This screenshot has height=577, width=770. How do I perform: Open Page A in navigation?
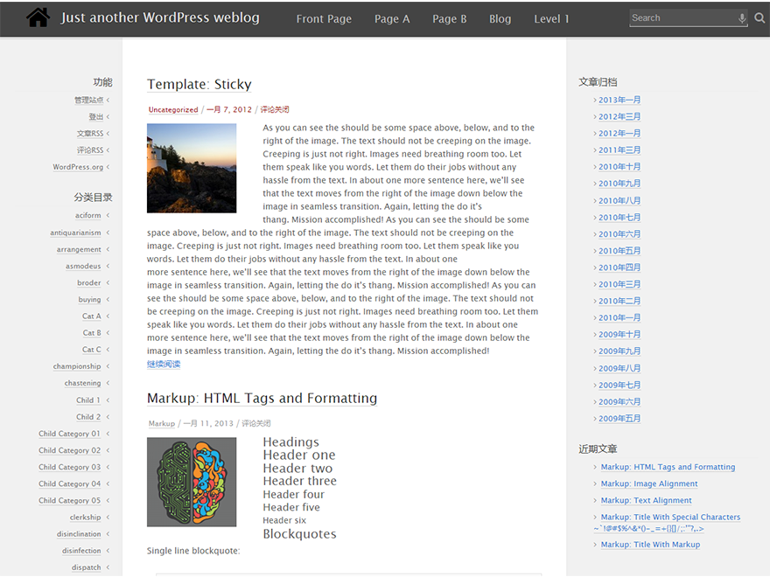point(392,18)
